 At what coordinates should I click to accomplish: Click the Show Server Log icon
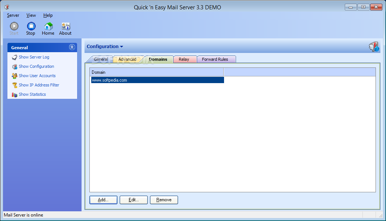click(15, 57)
